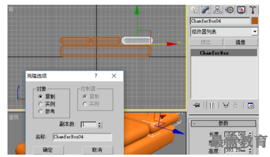The image size is (270, 157).
Task: Select the middle top orange chamfer box
Action: pos(106,41)
